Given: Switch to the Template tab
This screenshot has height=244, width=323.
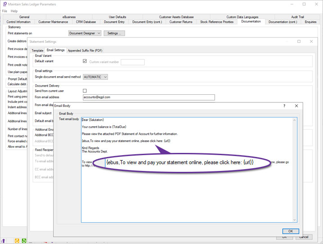Looking at the screenshot, I should click(37, 51).
